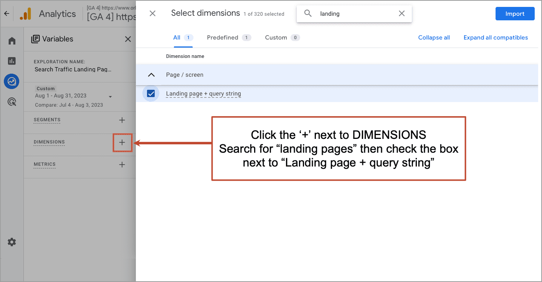Close the Variables panel with the X

[x=128, y=39]
